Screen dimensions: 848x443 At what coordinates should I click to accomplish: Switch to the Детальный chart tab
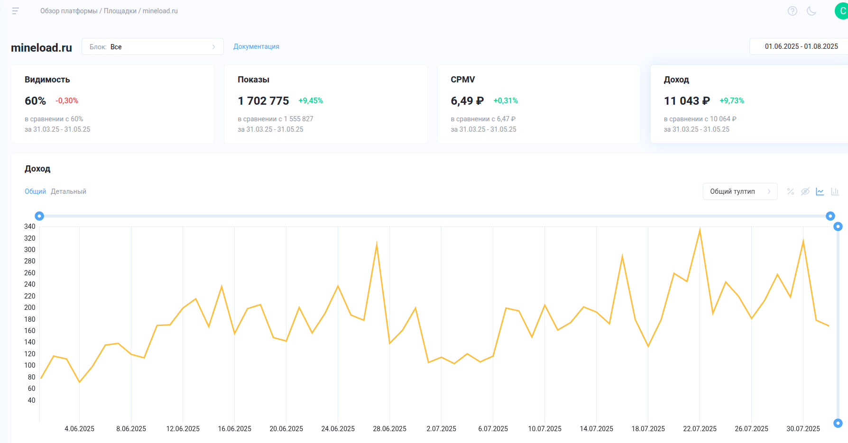coord(68,191)
